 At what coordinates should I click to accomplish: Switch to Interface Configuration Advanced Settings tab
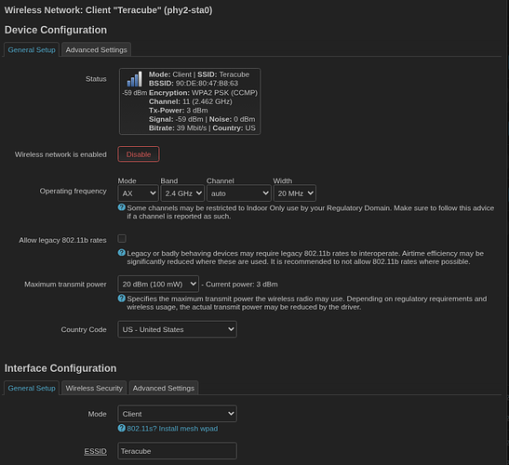[164, 388]
